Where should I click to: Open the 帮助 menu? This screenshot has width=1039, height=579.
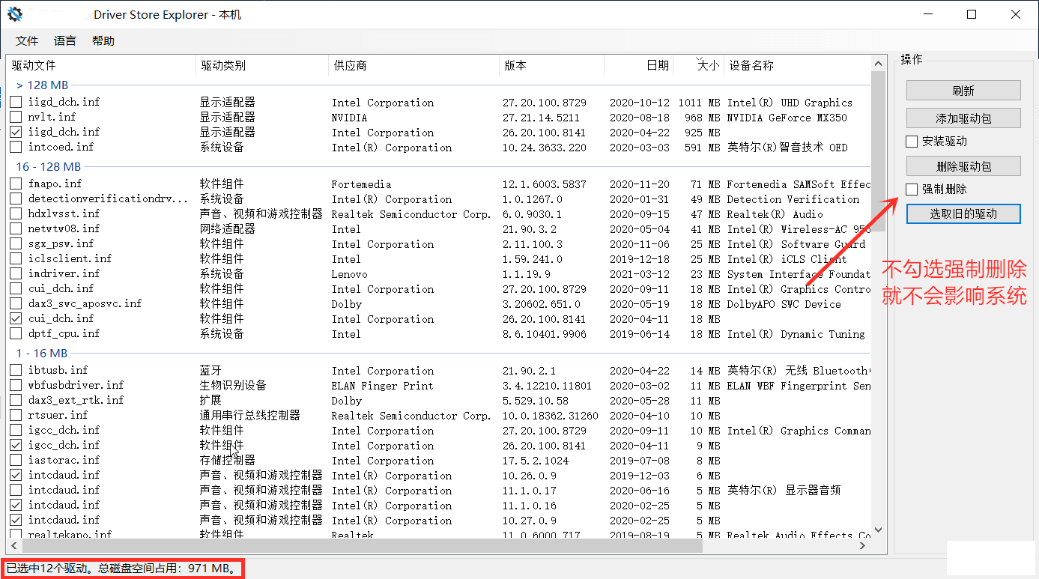pyautogui.click(x=103, y=41)
